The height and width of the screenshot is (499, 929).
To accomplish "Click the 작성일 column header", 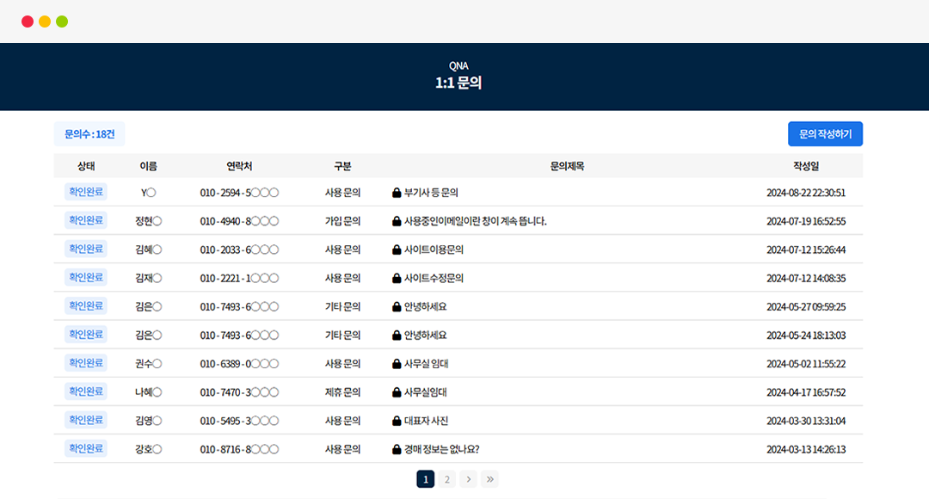I will 806,166.
